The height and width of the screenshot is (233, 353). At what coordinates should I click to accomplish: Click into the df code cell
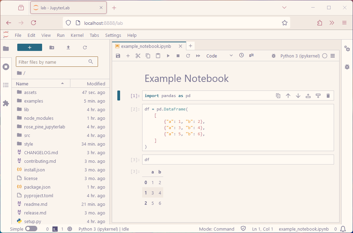(x=238, y=160)
